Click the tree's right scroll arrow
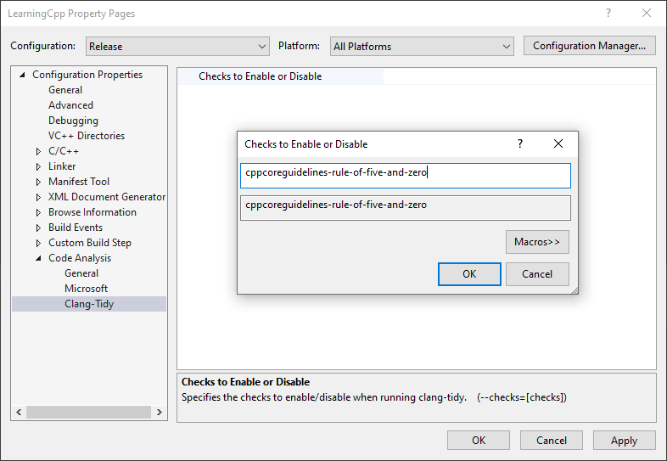The height and width of the screenshot is (461, 667). 159,412
